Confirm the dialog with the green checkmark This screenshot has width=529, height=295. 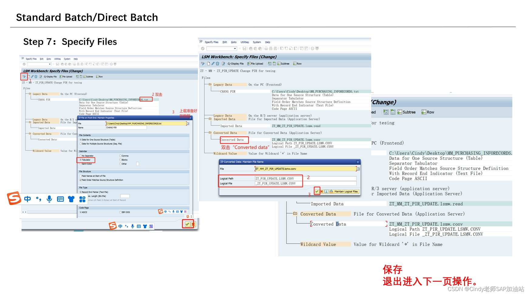[317, 191]
